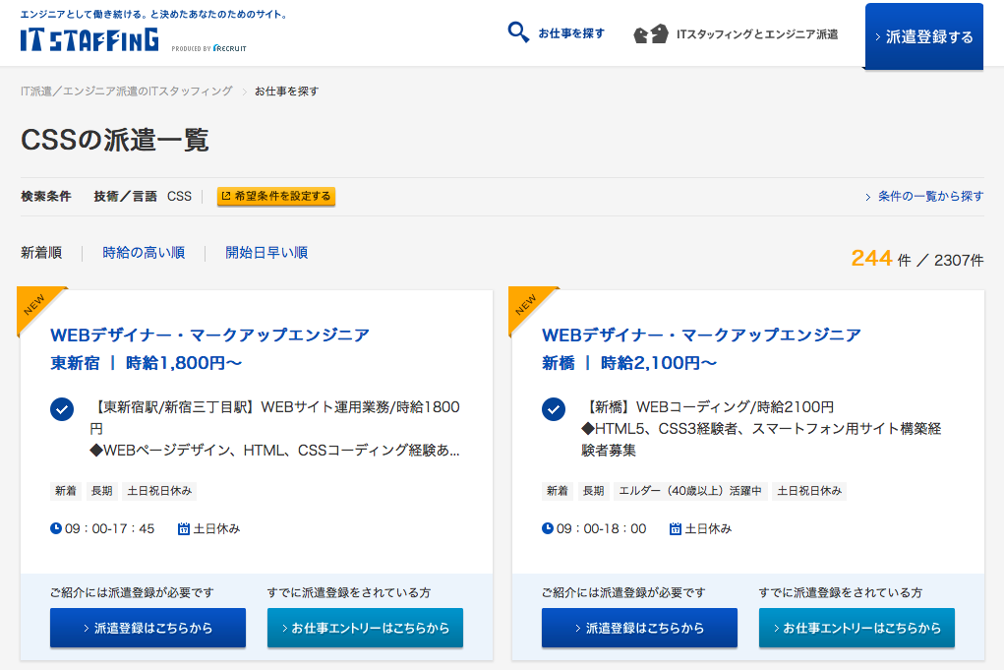Click 派遣登録する button in header
The image size is (1004, 670).
click(x=924, y=36)
